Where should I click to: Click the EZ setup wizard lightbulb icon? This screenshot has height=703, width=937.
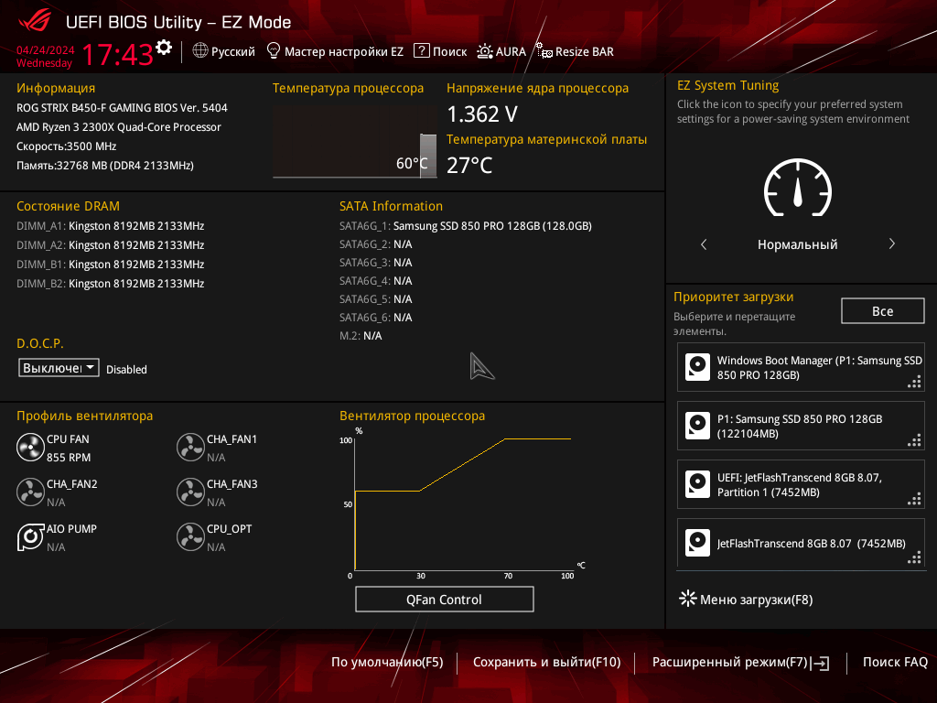273,51
